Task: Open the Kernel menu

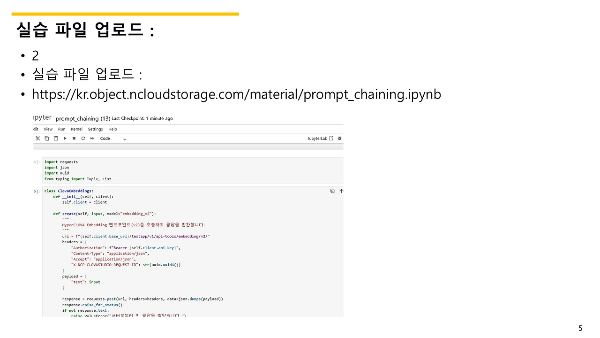Action: 76,129
